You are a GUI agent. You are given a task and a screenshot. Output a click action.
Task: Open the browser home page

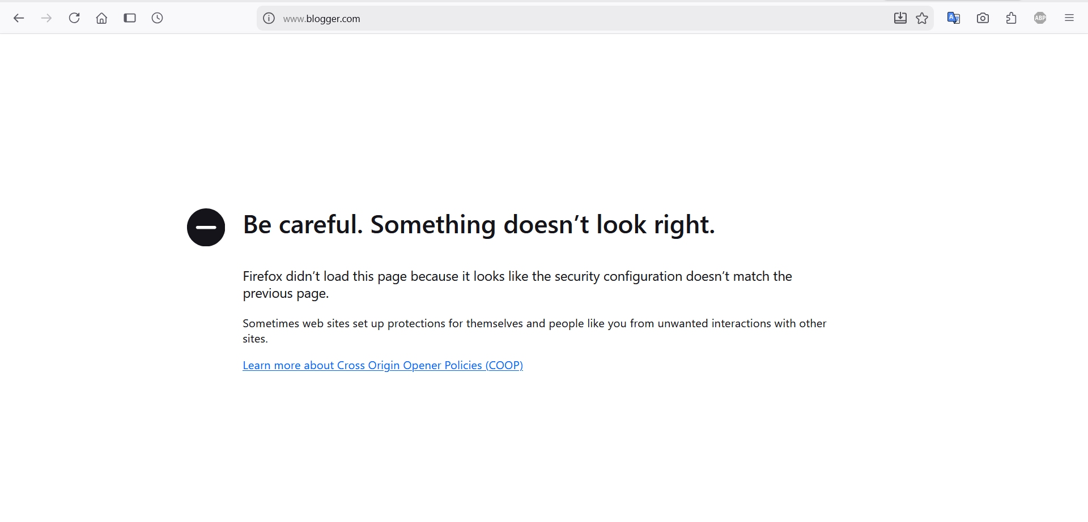101,18
